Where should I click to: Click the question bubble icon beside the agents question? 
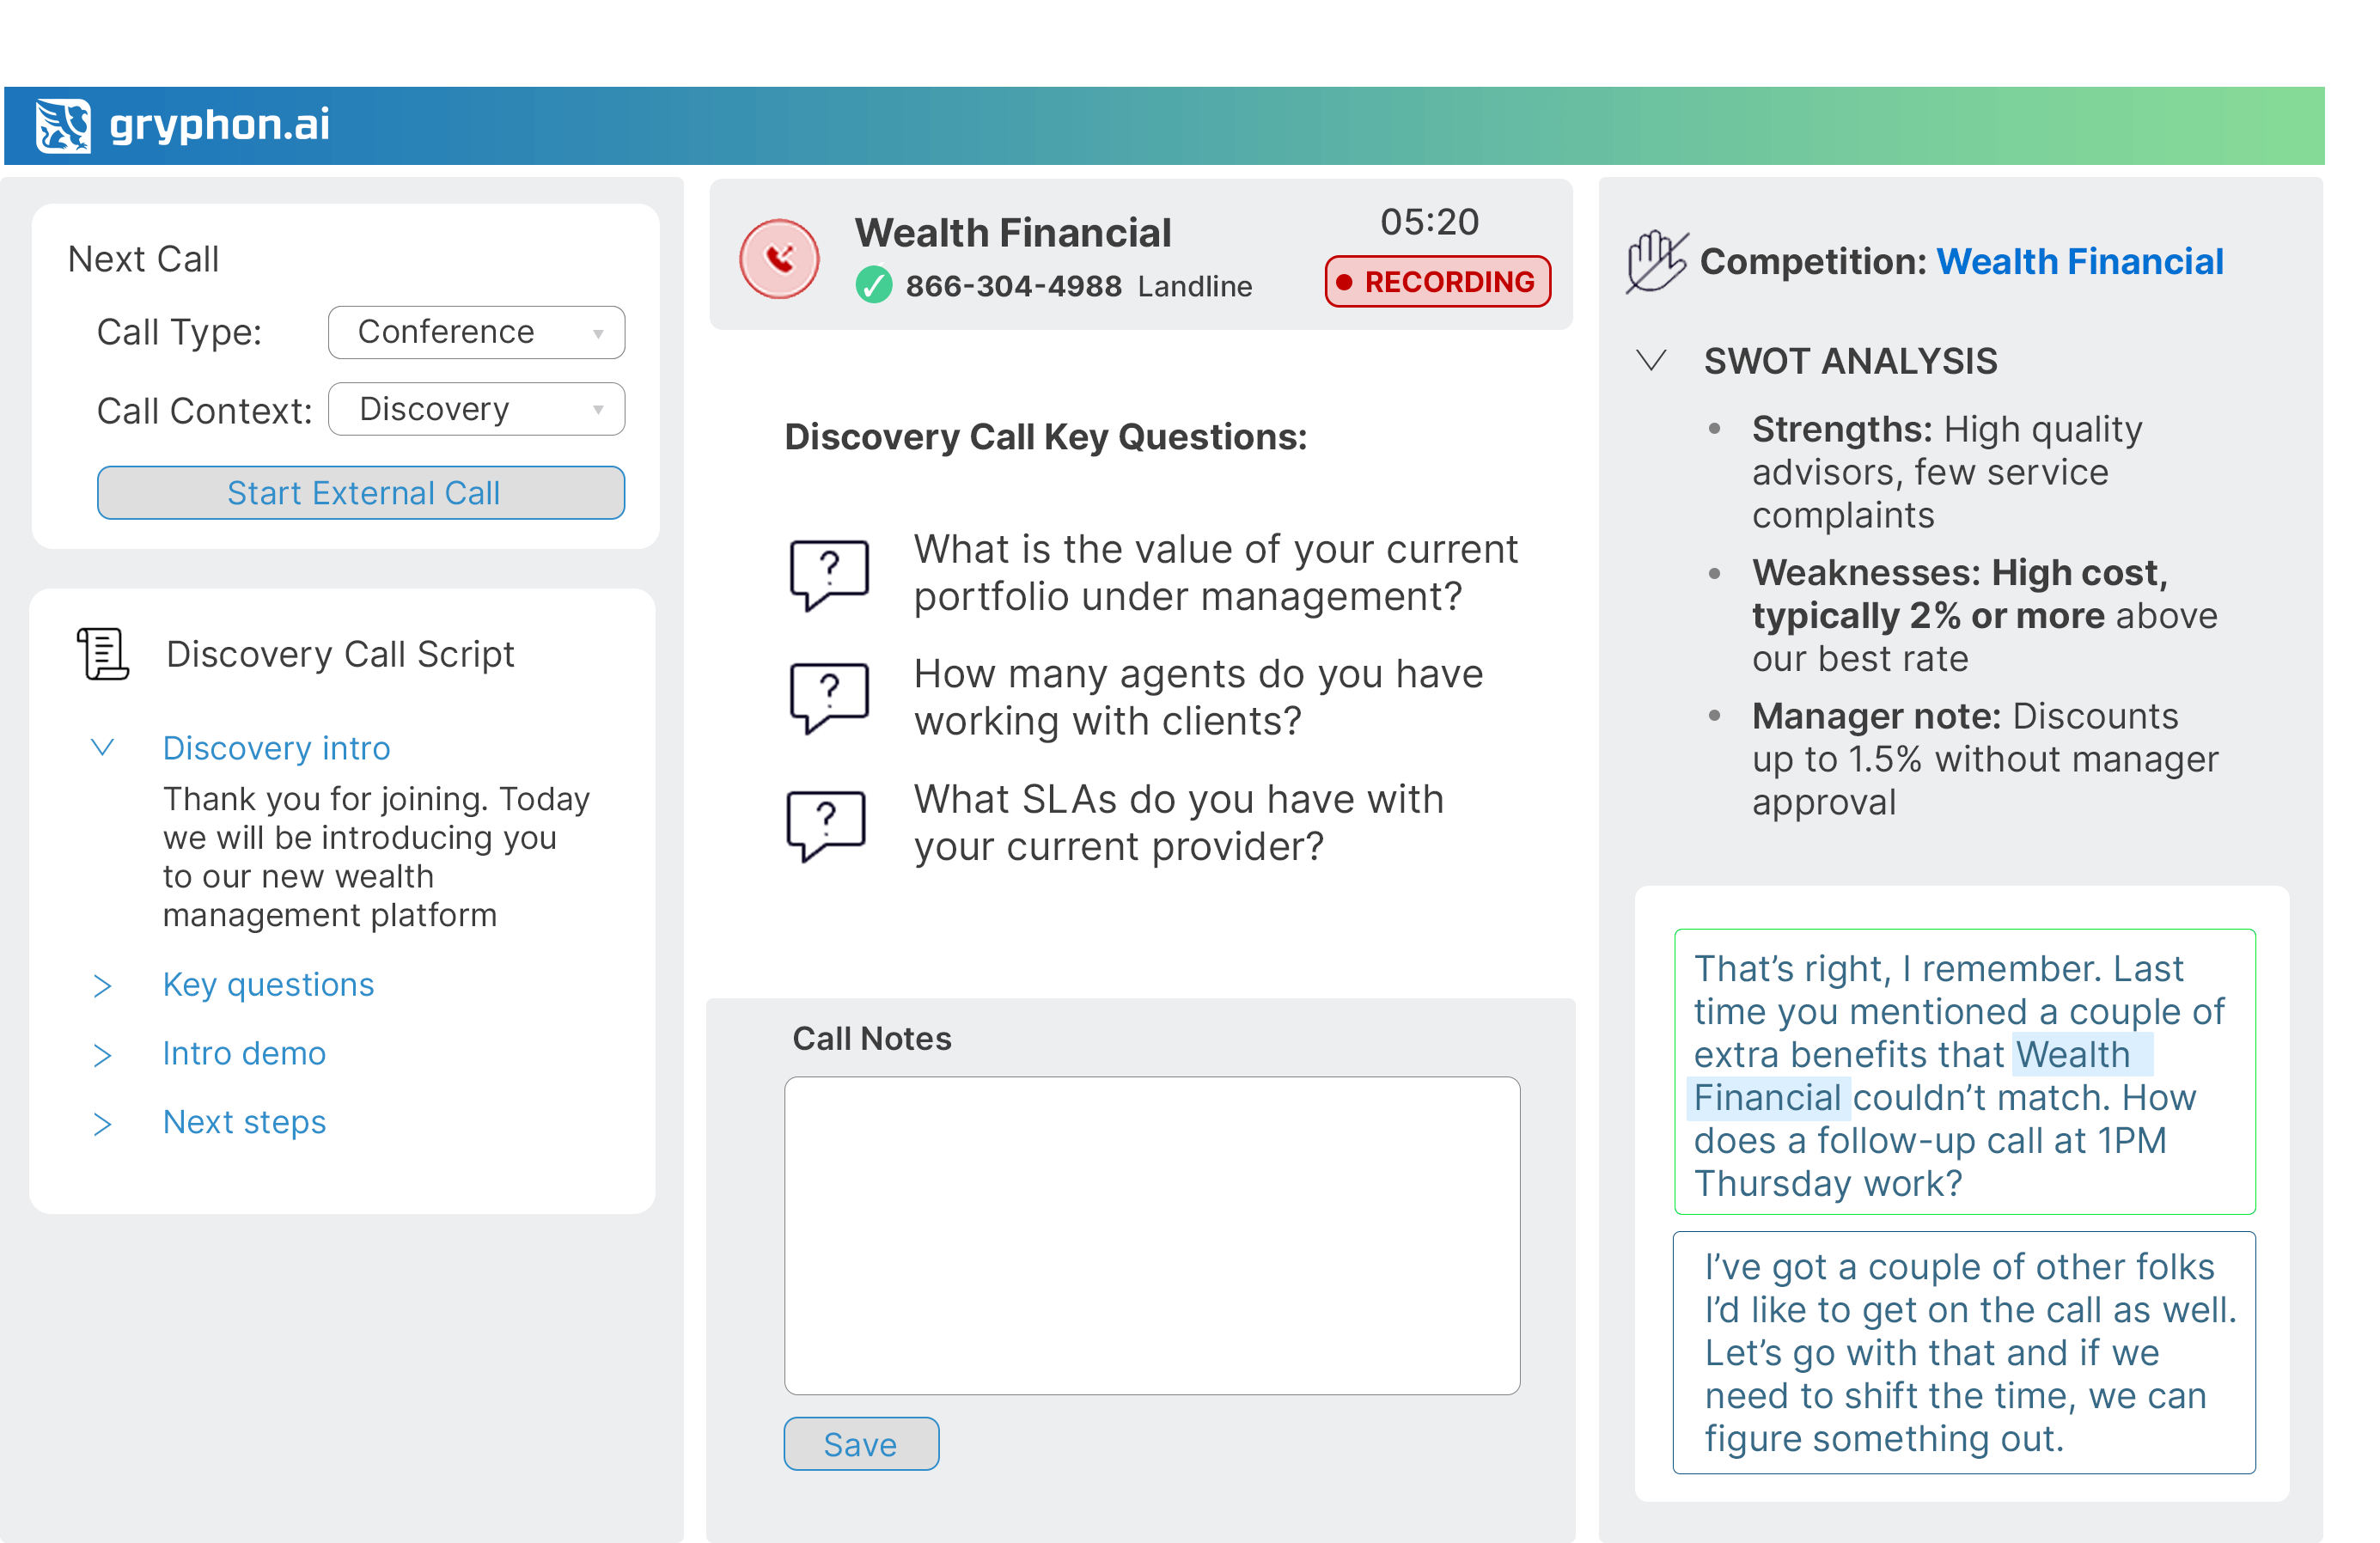(x=829, y=699)
